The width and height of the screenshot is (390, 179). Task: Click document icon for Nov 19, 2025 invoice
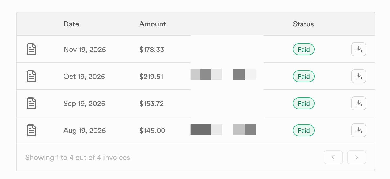[x=32, y=50]
